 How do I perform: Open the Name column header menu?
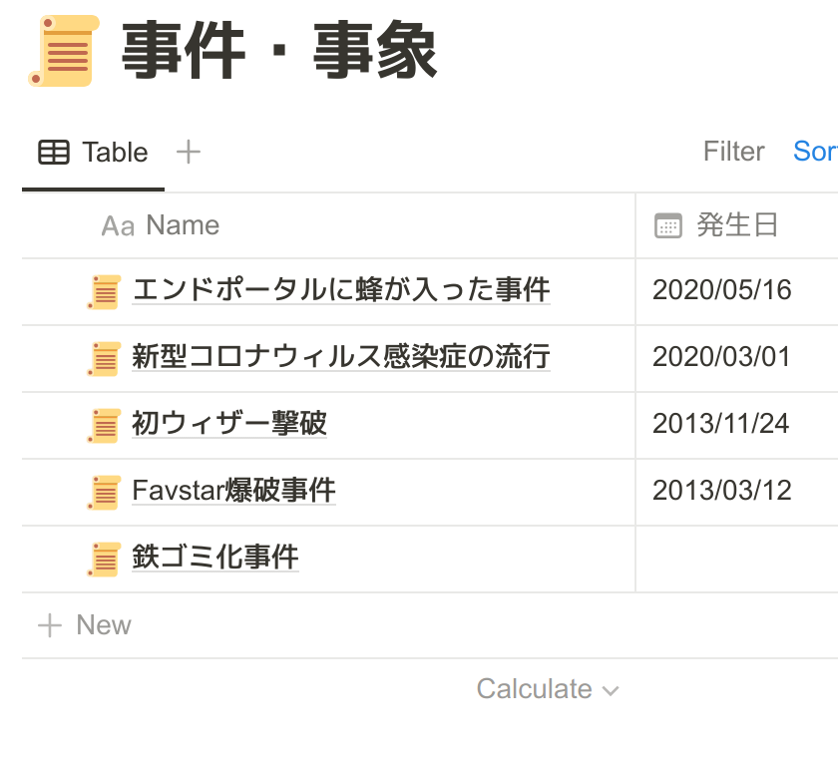coord(182,225)
